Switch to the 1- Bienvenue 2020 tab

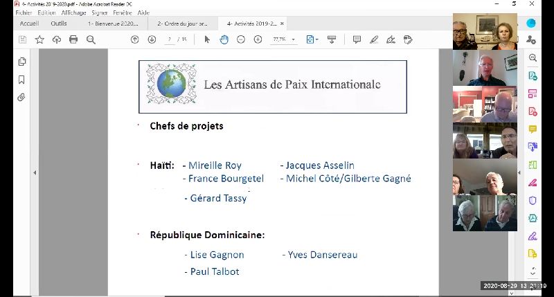[113, 24]
